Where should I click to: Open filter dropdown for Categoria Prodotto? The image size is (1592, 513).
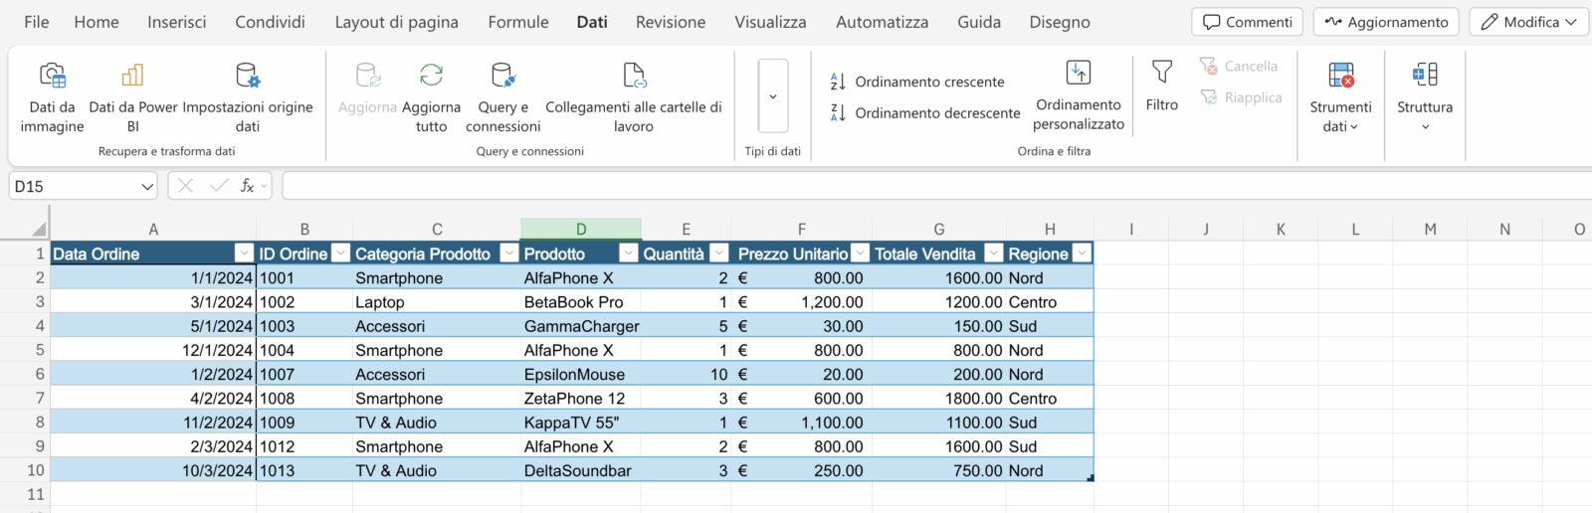(508, 254)
